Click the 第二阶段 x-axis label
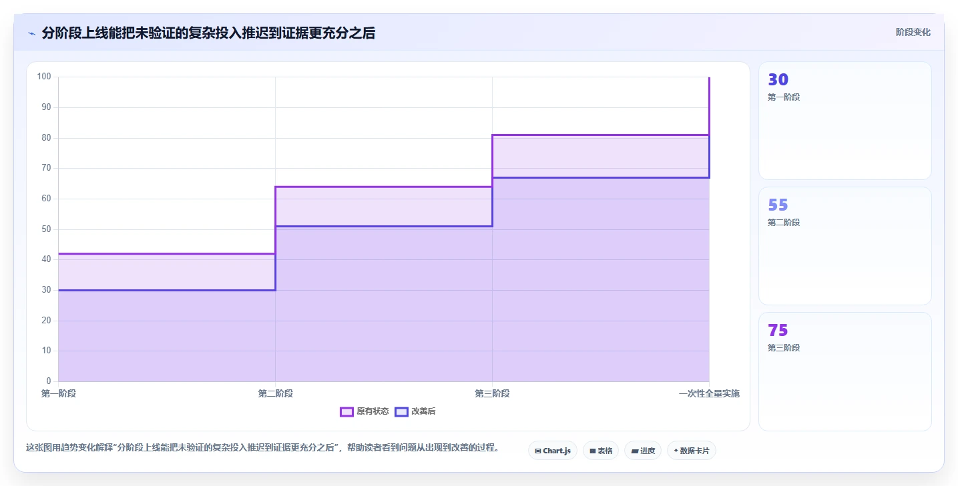 [x=276, y=394]
